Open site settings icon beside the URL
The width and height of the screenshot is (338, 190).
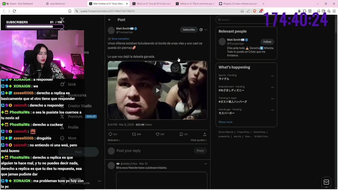[x=77, y=11]
